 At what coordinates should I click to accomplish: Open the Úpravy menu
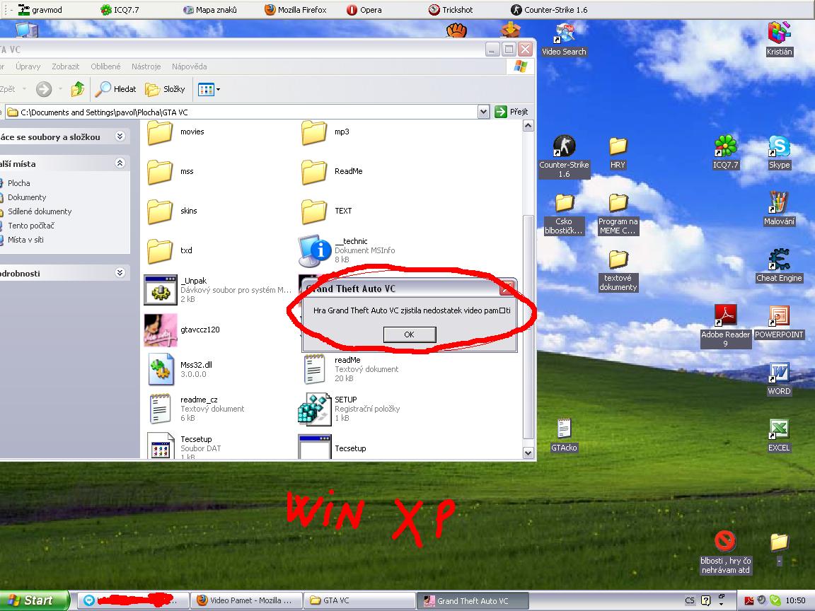[x=28, y=66]
